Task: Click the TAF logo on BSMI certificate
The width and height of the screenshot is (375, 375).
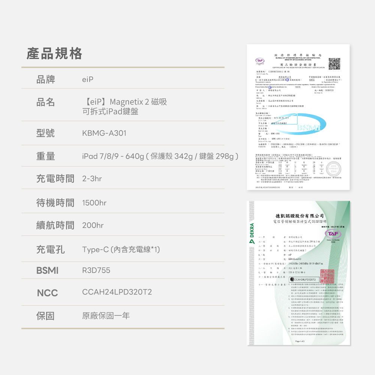Action: [x=260, y=61]
